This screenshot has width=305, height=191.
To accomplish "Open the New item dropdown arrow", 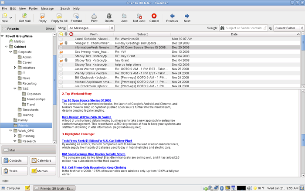I will tap(11, 18).
